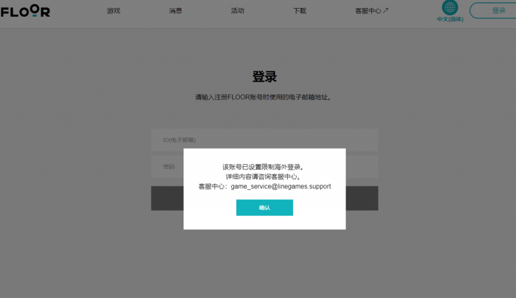This screenshot has height=298, width=516.
Task: Click the instruction text below the 登录 heading
Action: point(265,96)
